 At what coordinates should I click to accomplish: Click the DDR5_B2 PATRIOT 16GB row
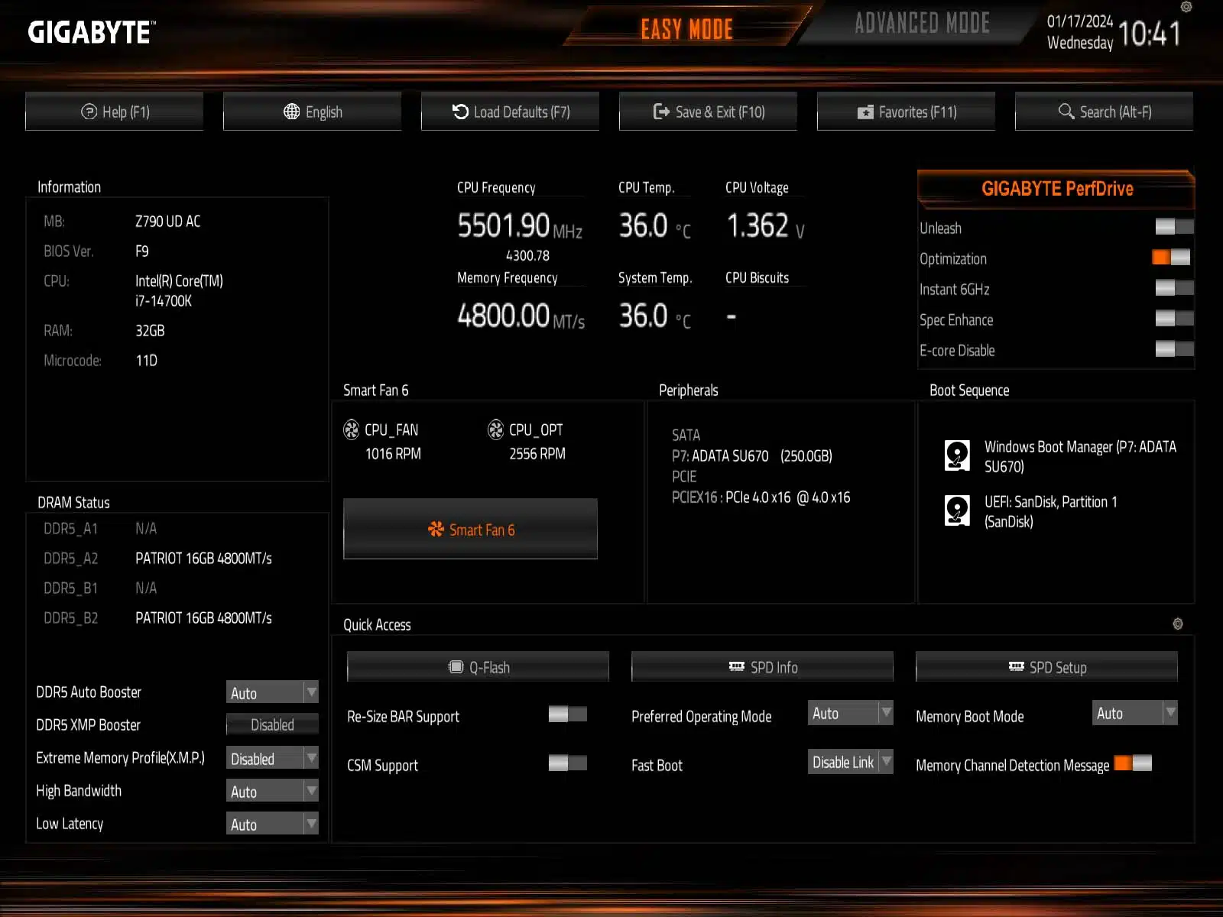pyautogui.click(x=157, y=618)
